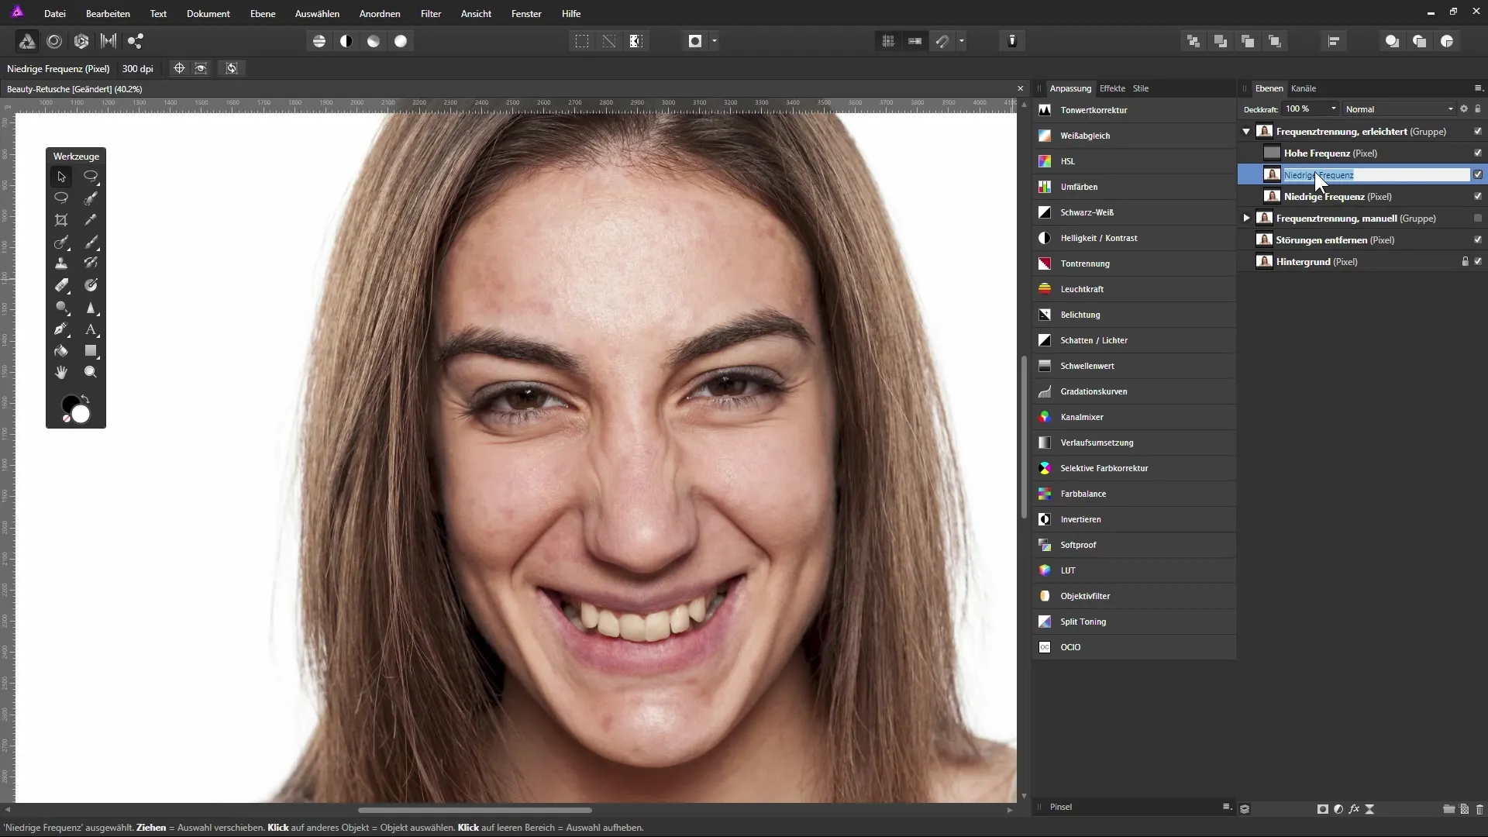This screenshot has width=1488, height=837.
Task: Switch to the Develop Persona
Action: [81, 41]
